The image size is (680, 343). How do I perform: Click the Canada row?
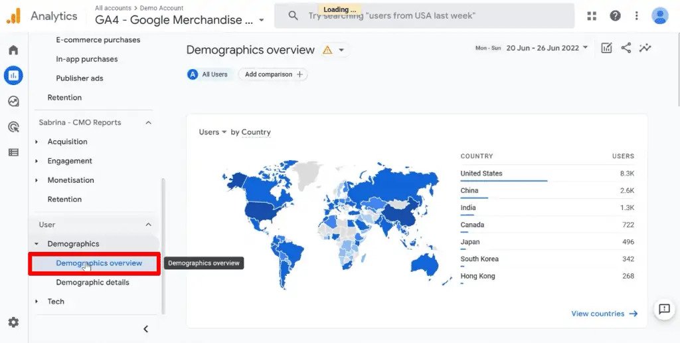pyautogui.click(x=547, y=225)
